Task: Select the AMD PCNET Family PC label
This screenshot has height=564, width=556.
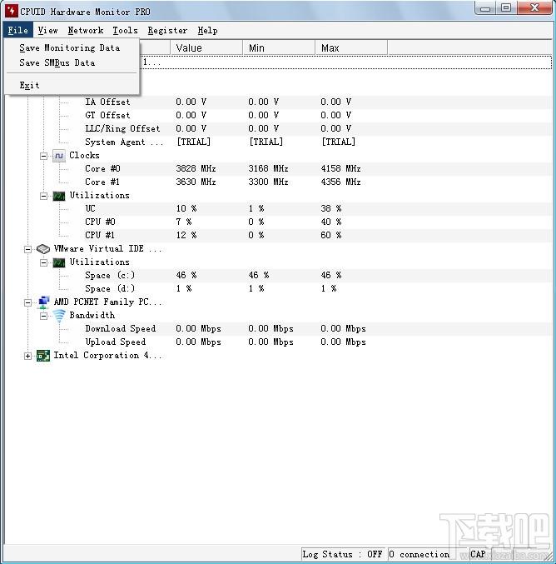Action: 107,302
